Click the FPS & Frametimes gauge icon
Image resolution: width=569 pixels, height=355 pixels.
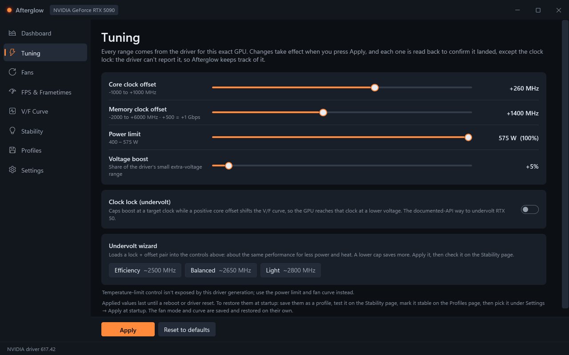pos(12,92)
